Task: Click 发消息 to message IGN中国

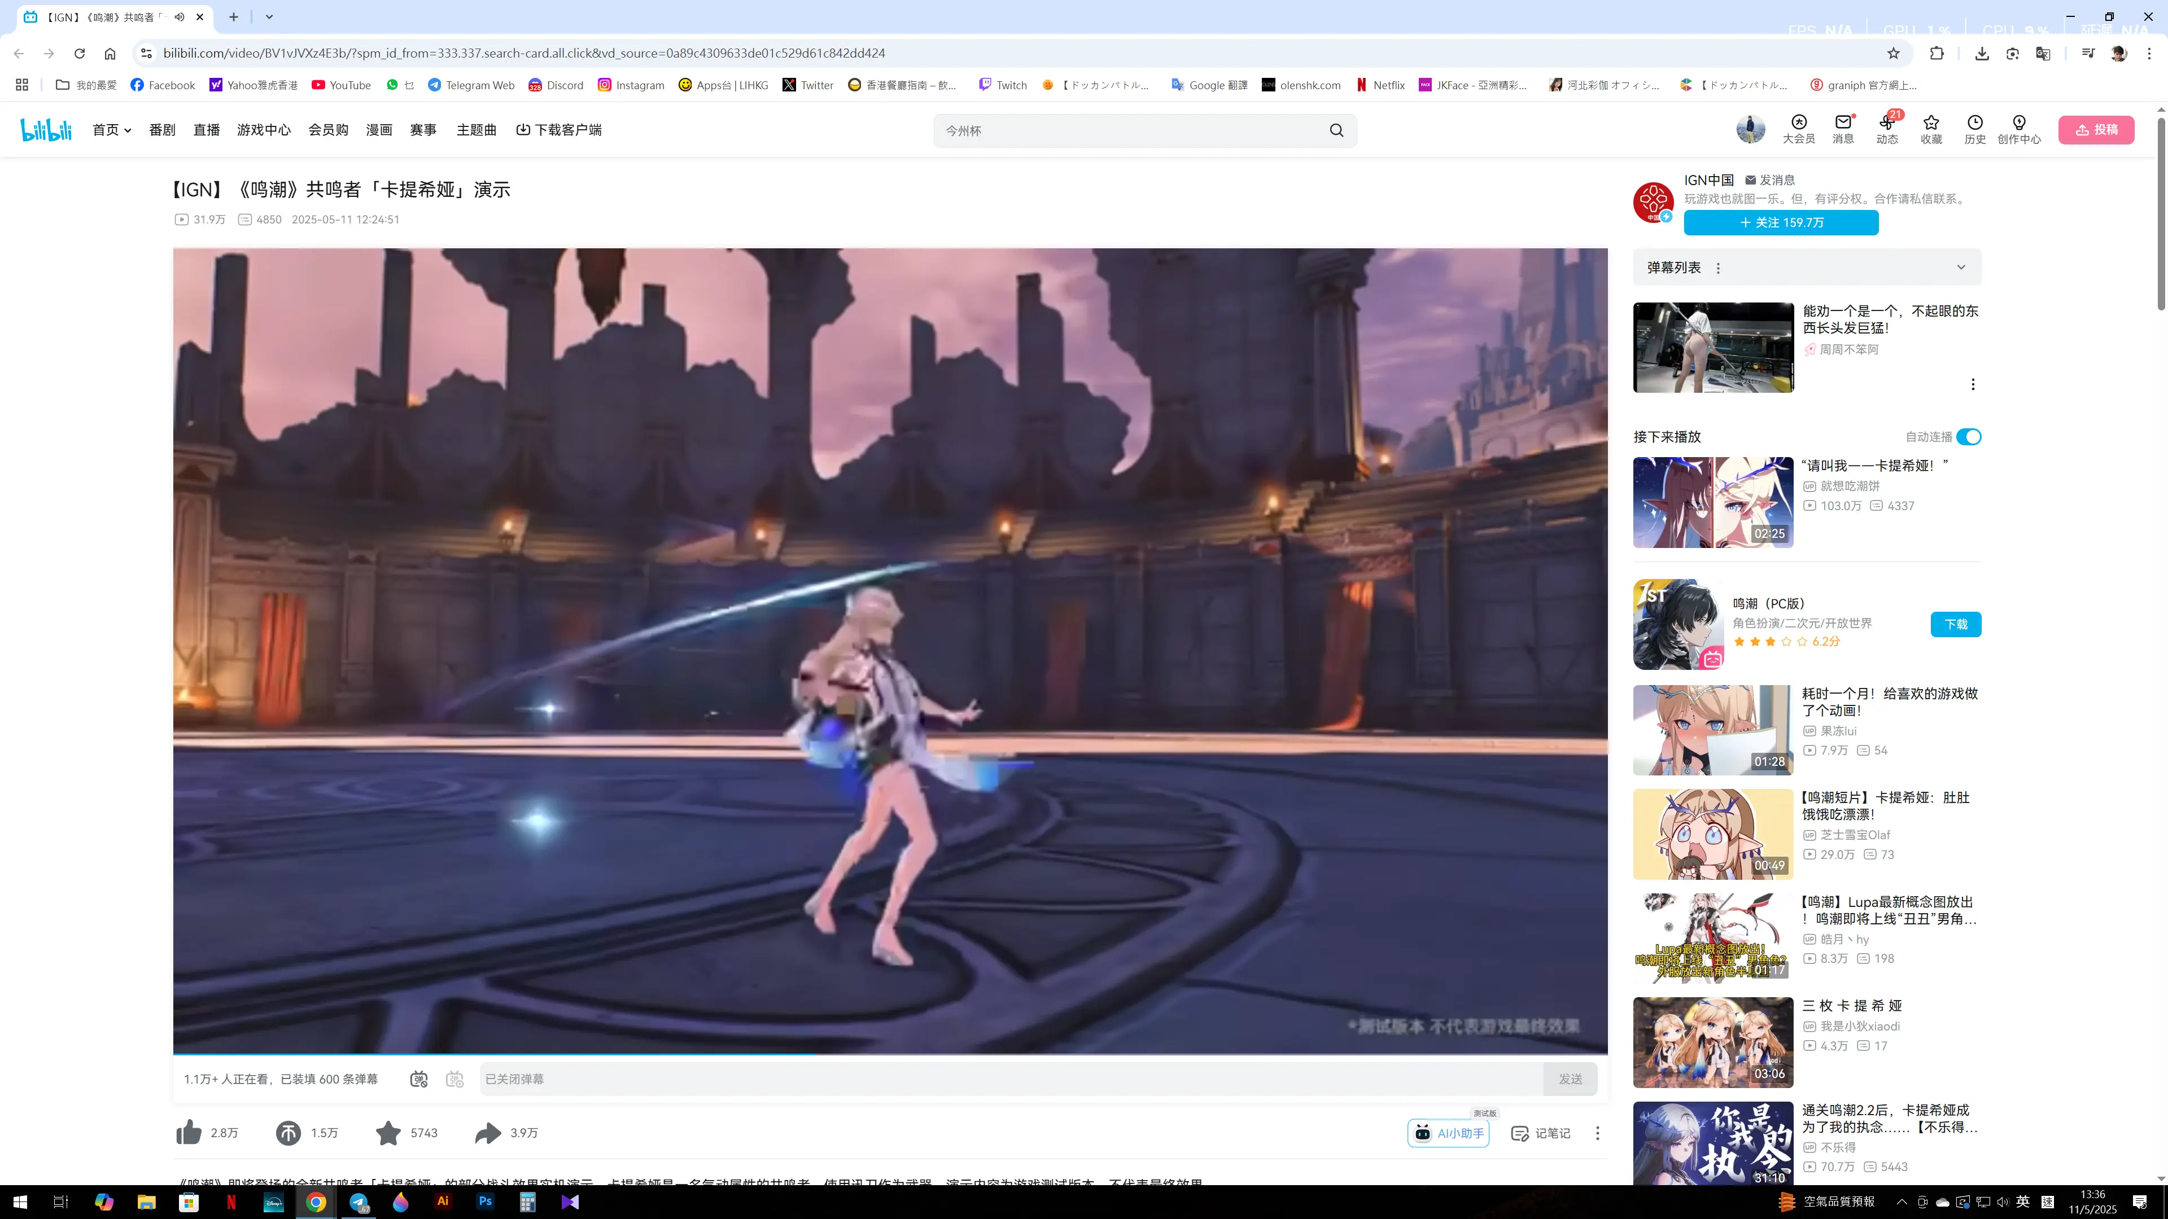Action: [1770, 180]
